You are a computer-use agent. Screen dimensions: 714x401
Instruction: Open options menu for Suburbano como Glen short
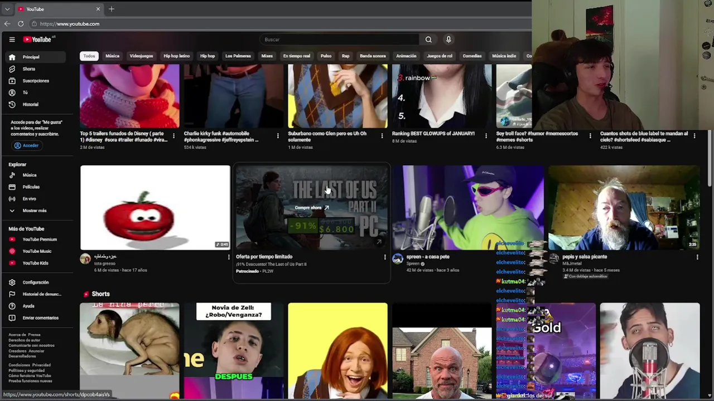tap(382, 135)
